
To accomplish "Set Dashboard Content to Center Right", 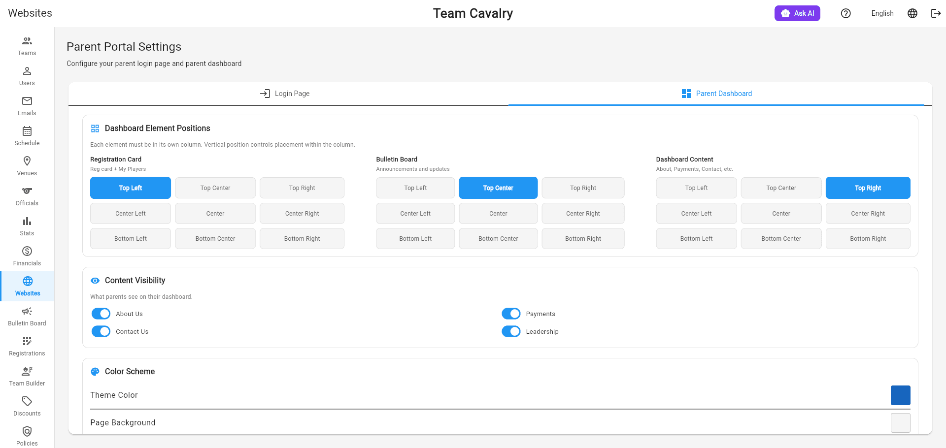I will [868, 214].
